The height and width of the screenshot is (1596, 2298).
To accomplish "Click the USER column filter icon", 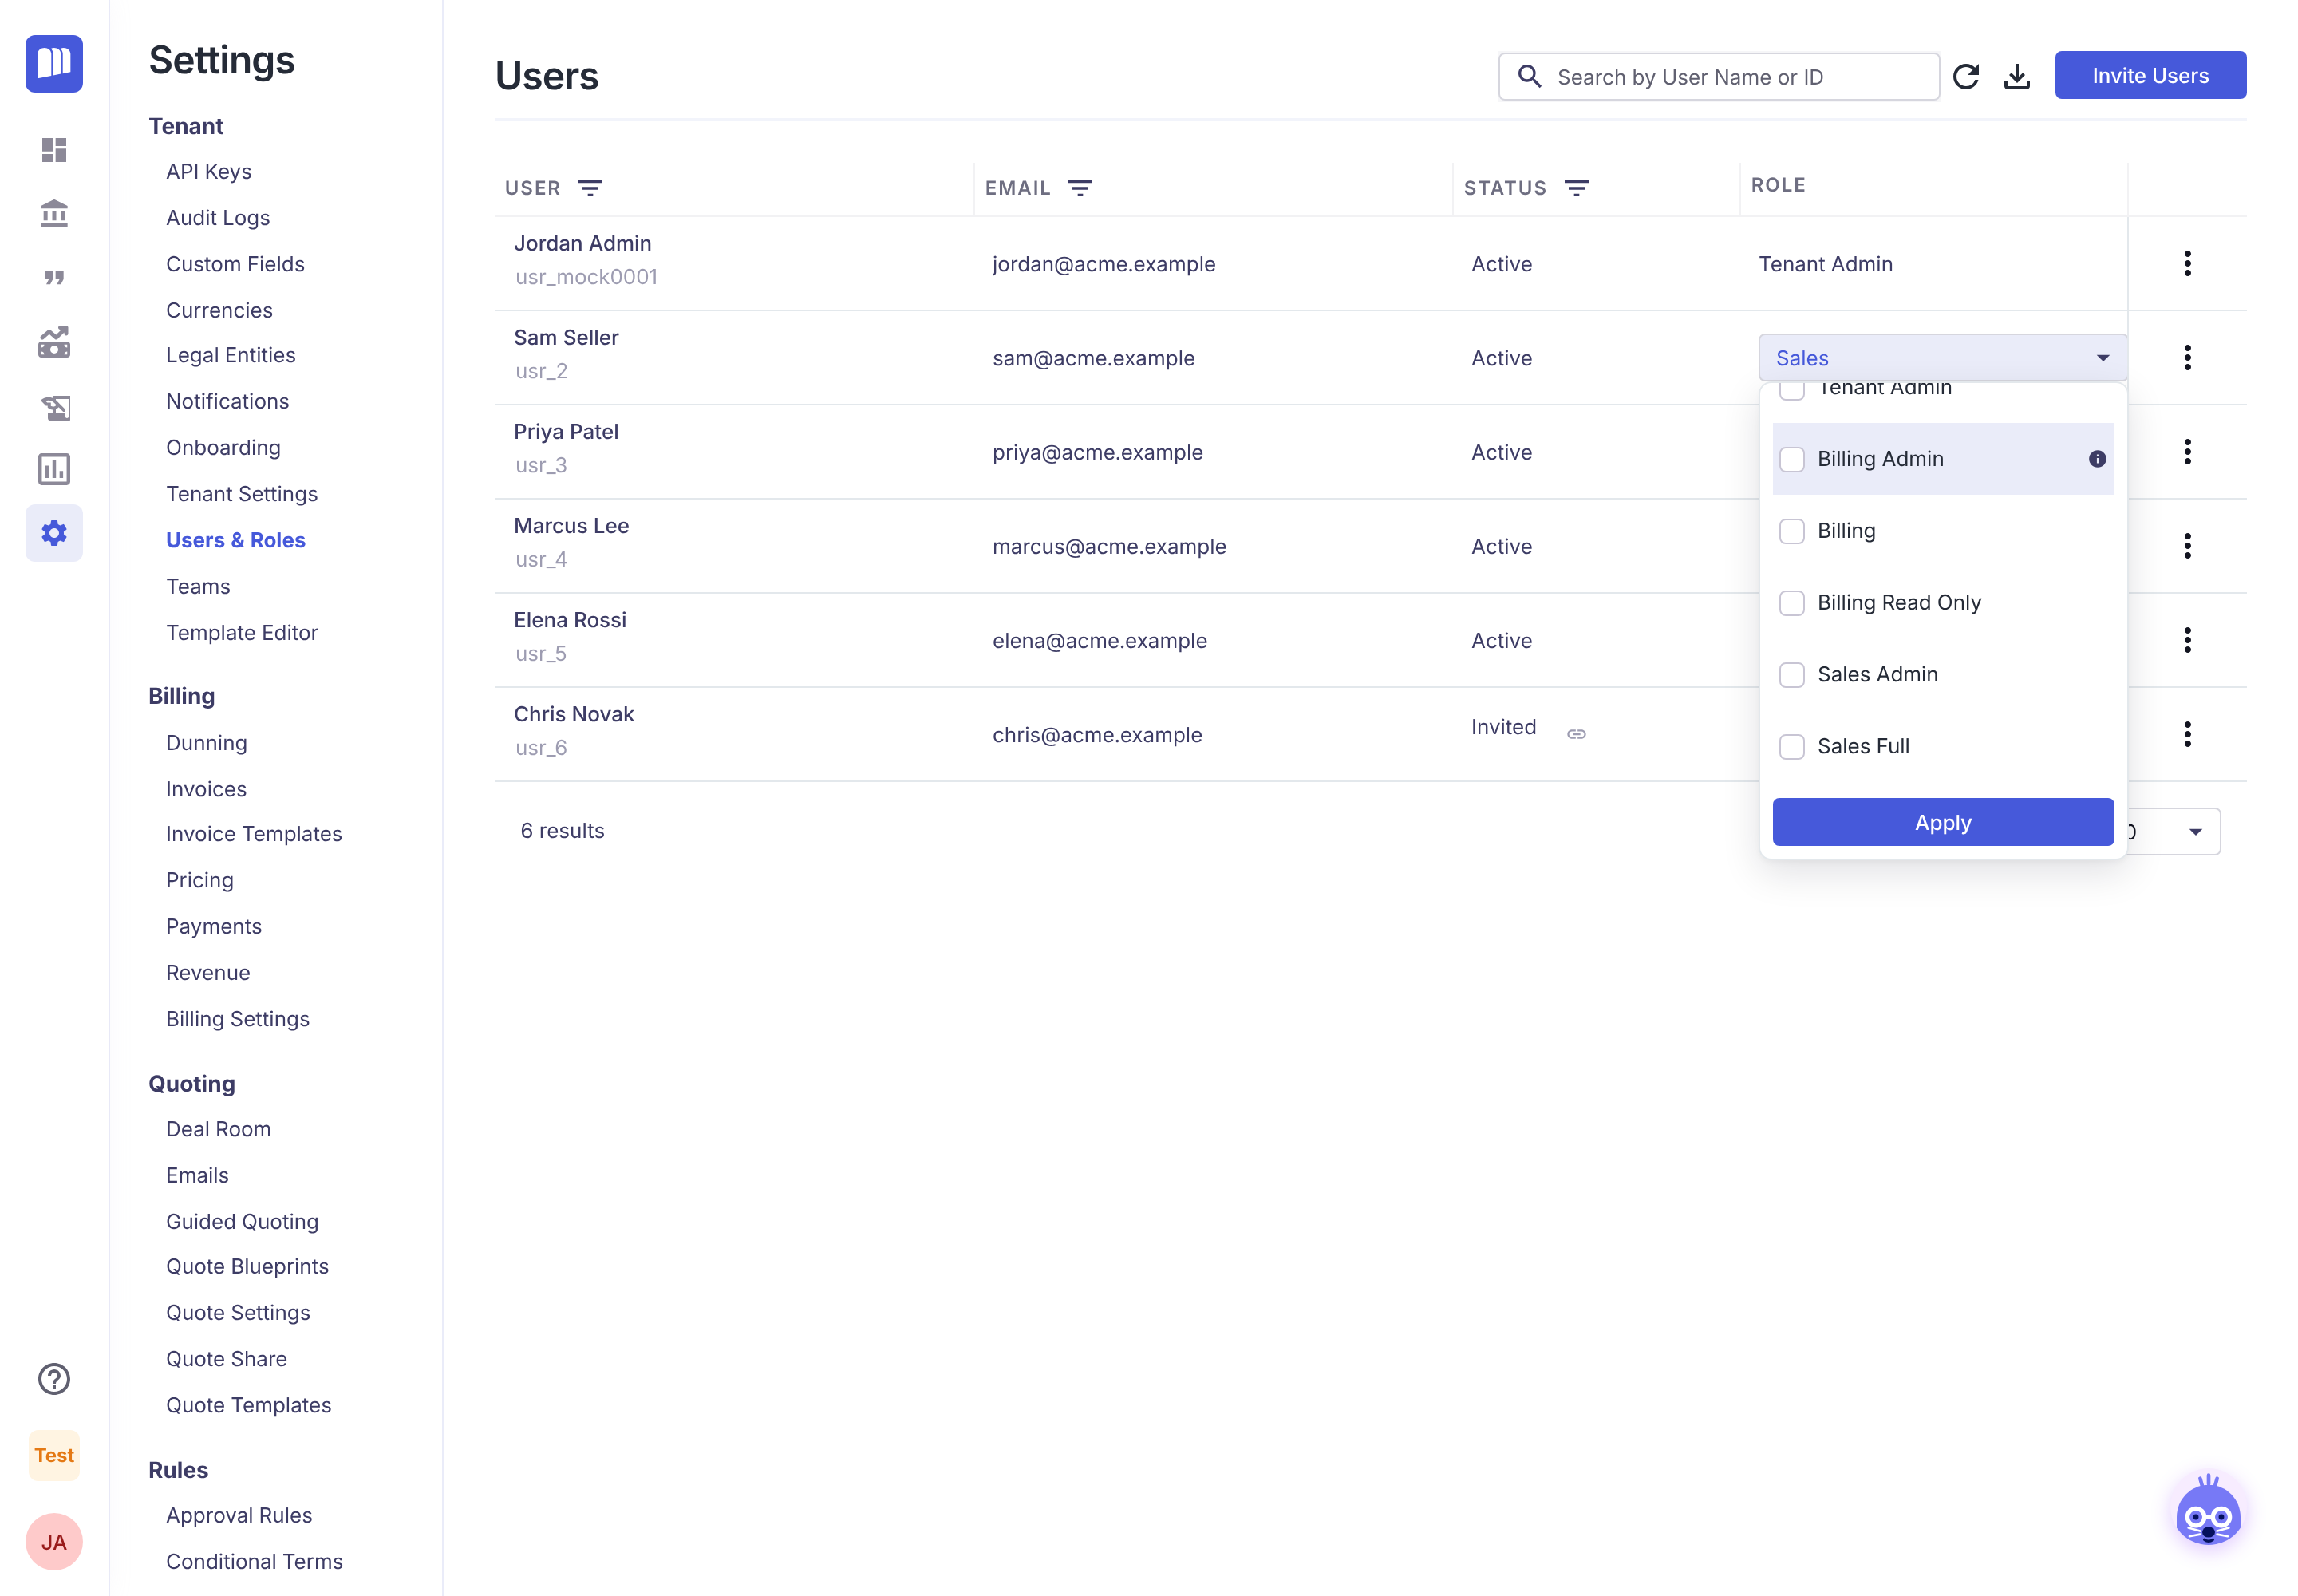I will tap(590, 188).
